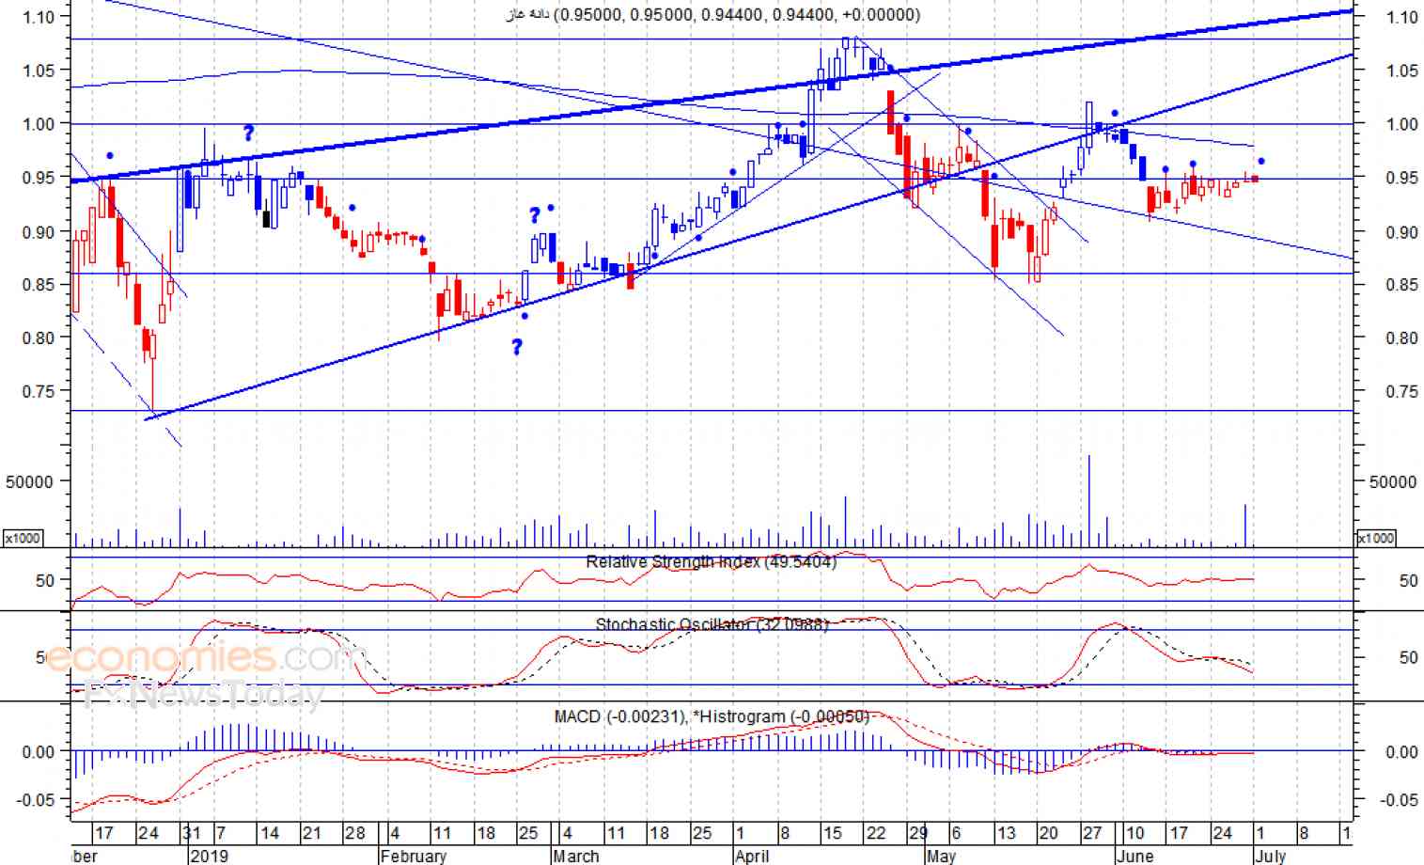Click the "20" date label in May
Image resolution: width=1424 pixels, height=865 pixels.
[1049, 833]
